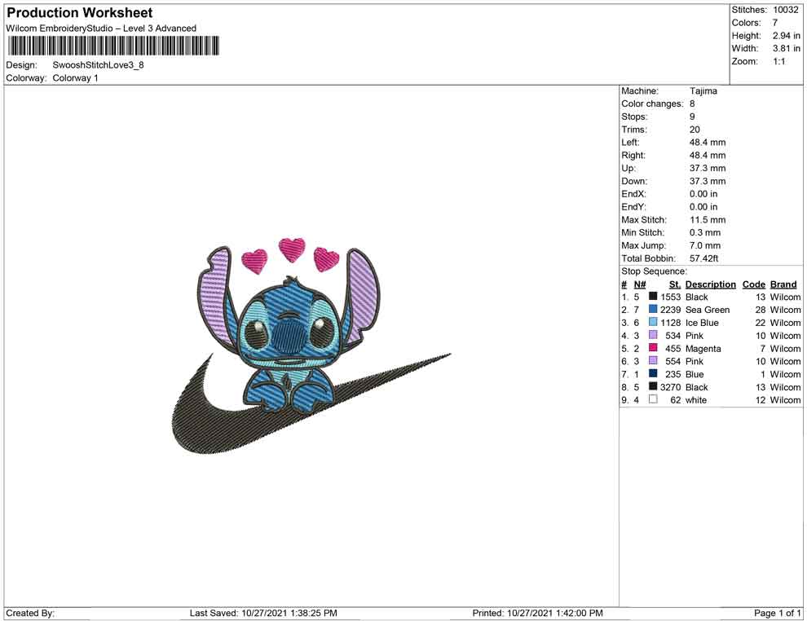This screenshot has width=807, height=621.
Task: Click the Pink swatch in stop 6
Action: pyautogui.click(x=653, y=361)
